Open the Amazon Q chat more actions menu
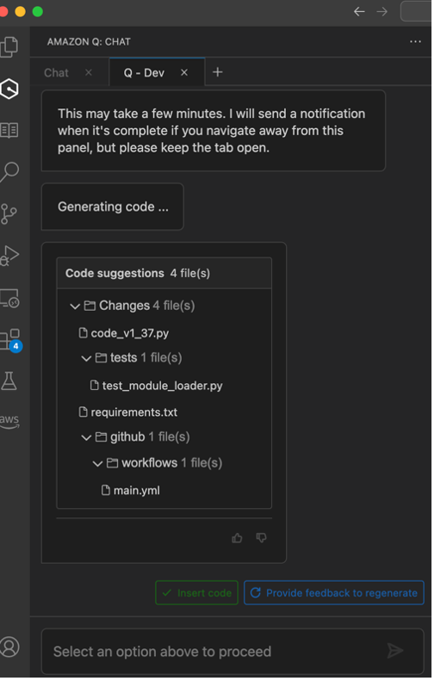Screen dimensions: 434x681 coord(415,41)
